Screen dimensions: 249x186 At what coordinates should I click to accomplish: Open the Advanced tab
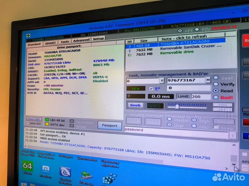point(81,40)
